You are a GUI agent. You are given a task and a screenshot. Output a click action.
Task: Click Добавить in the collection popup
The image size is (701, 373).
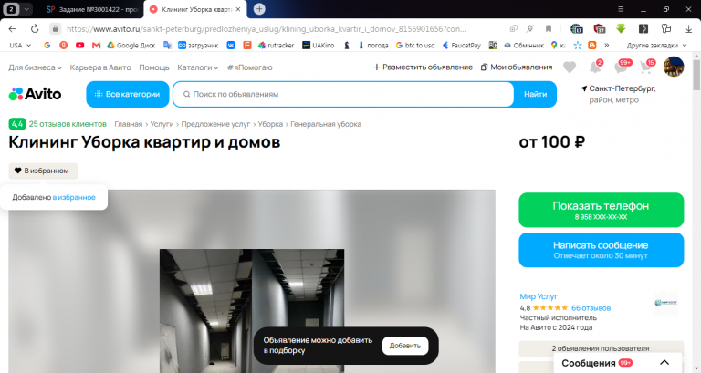(x=405, y=346)
